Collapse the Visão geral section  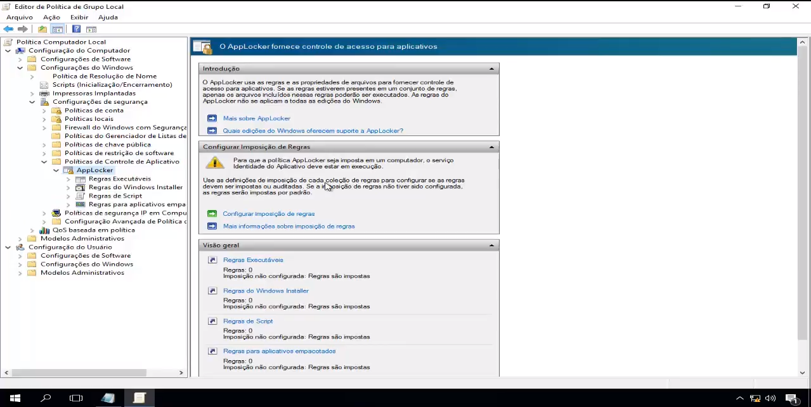click(x=491, y=245)
